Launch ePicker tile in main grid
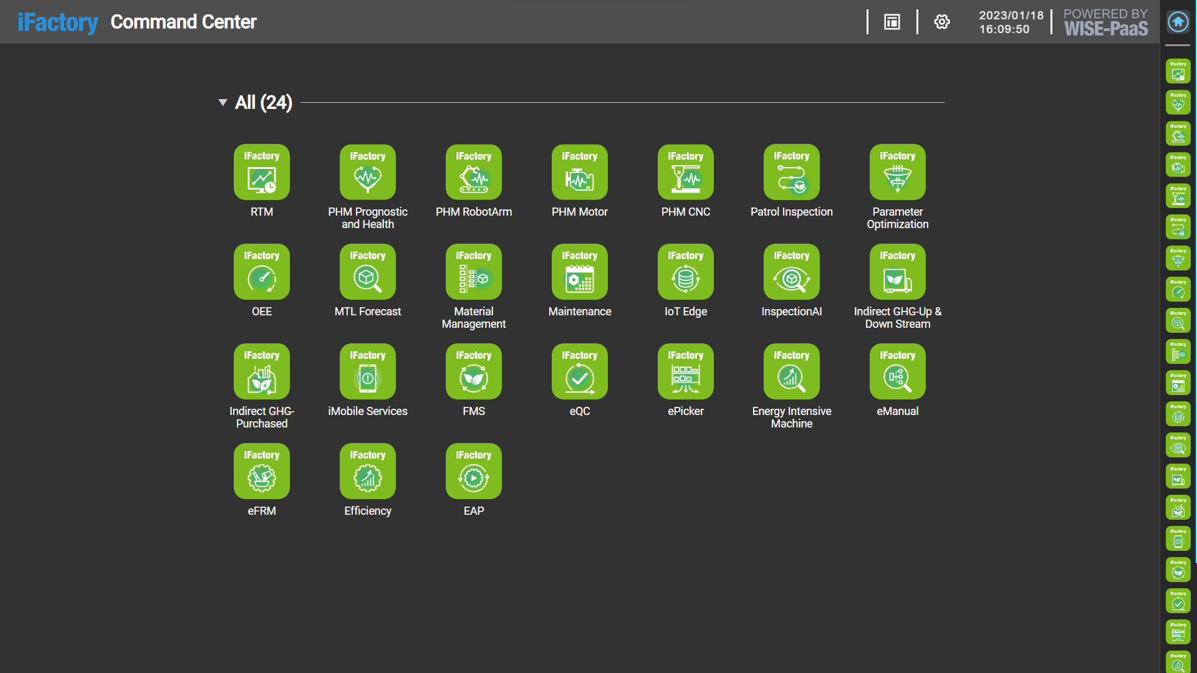Screen dimensions: 1197x673 pos(686,371)
